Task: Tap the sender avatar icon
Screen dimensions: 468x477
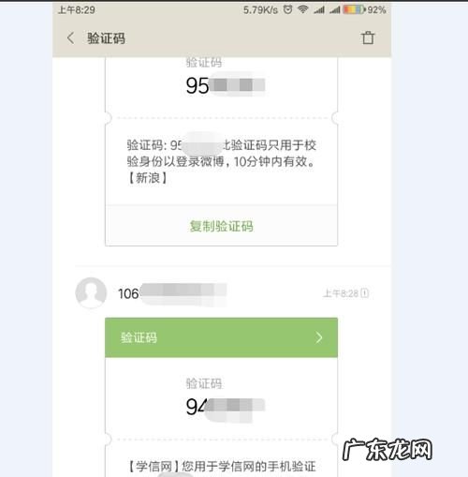Action: [x=91, y=292]
